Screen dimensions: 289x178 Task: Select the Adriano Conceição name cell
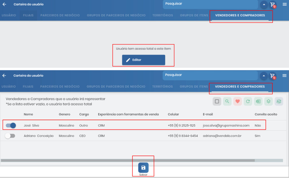click(x=39, y=136)
